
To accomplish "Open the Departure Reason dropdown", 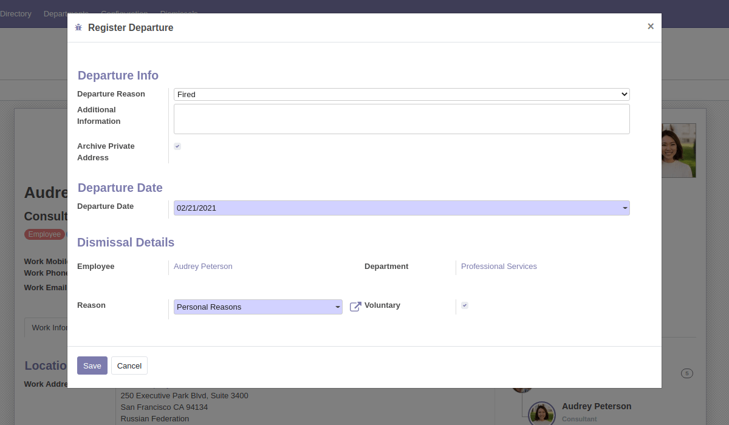I will pos(402,95).
